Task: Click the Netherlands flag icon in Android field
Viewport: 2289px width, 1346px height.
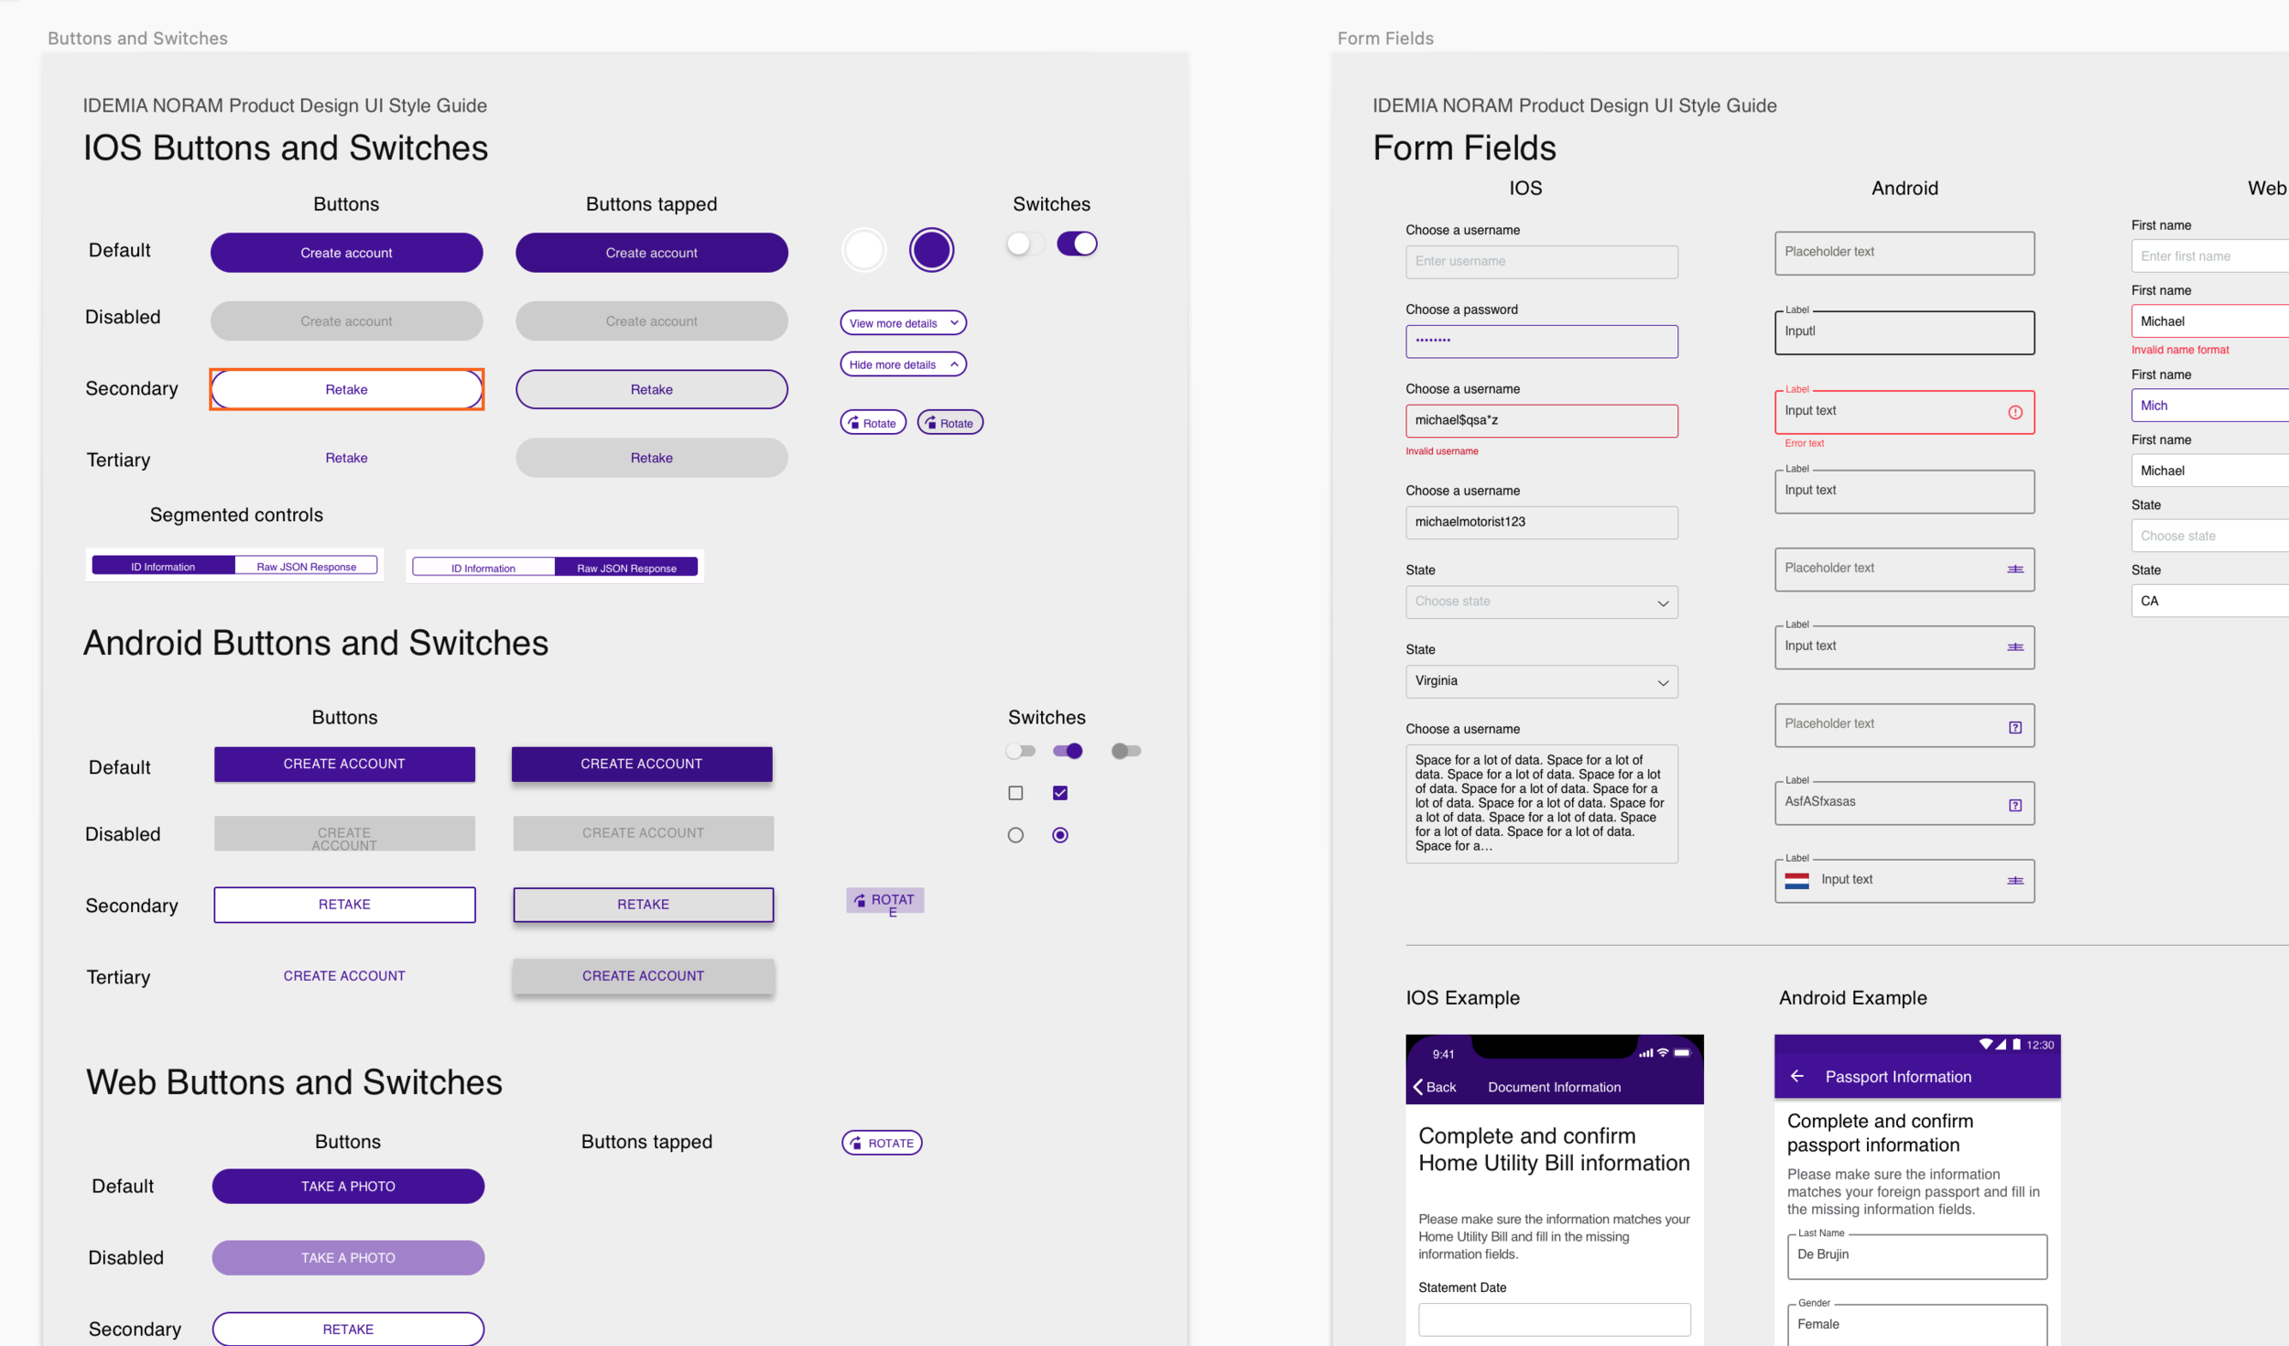Action: [1796, 880]
